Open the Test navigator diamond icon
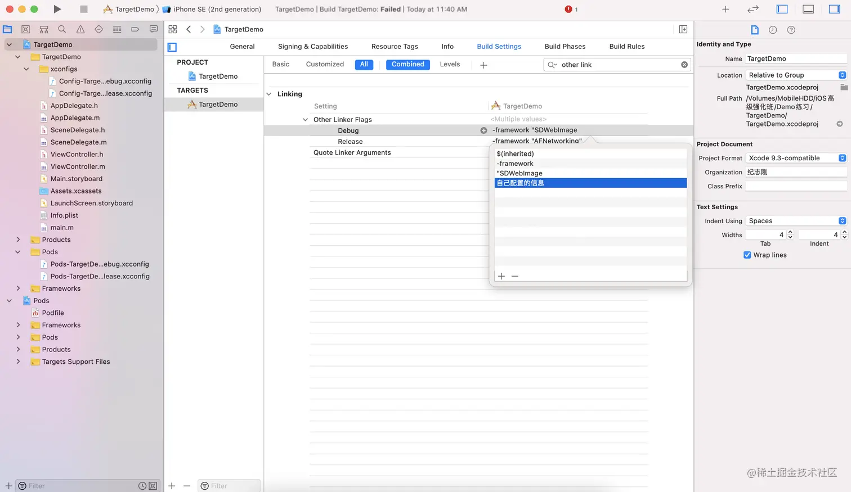 (x=98, y=29)
